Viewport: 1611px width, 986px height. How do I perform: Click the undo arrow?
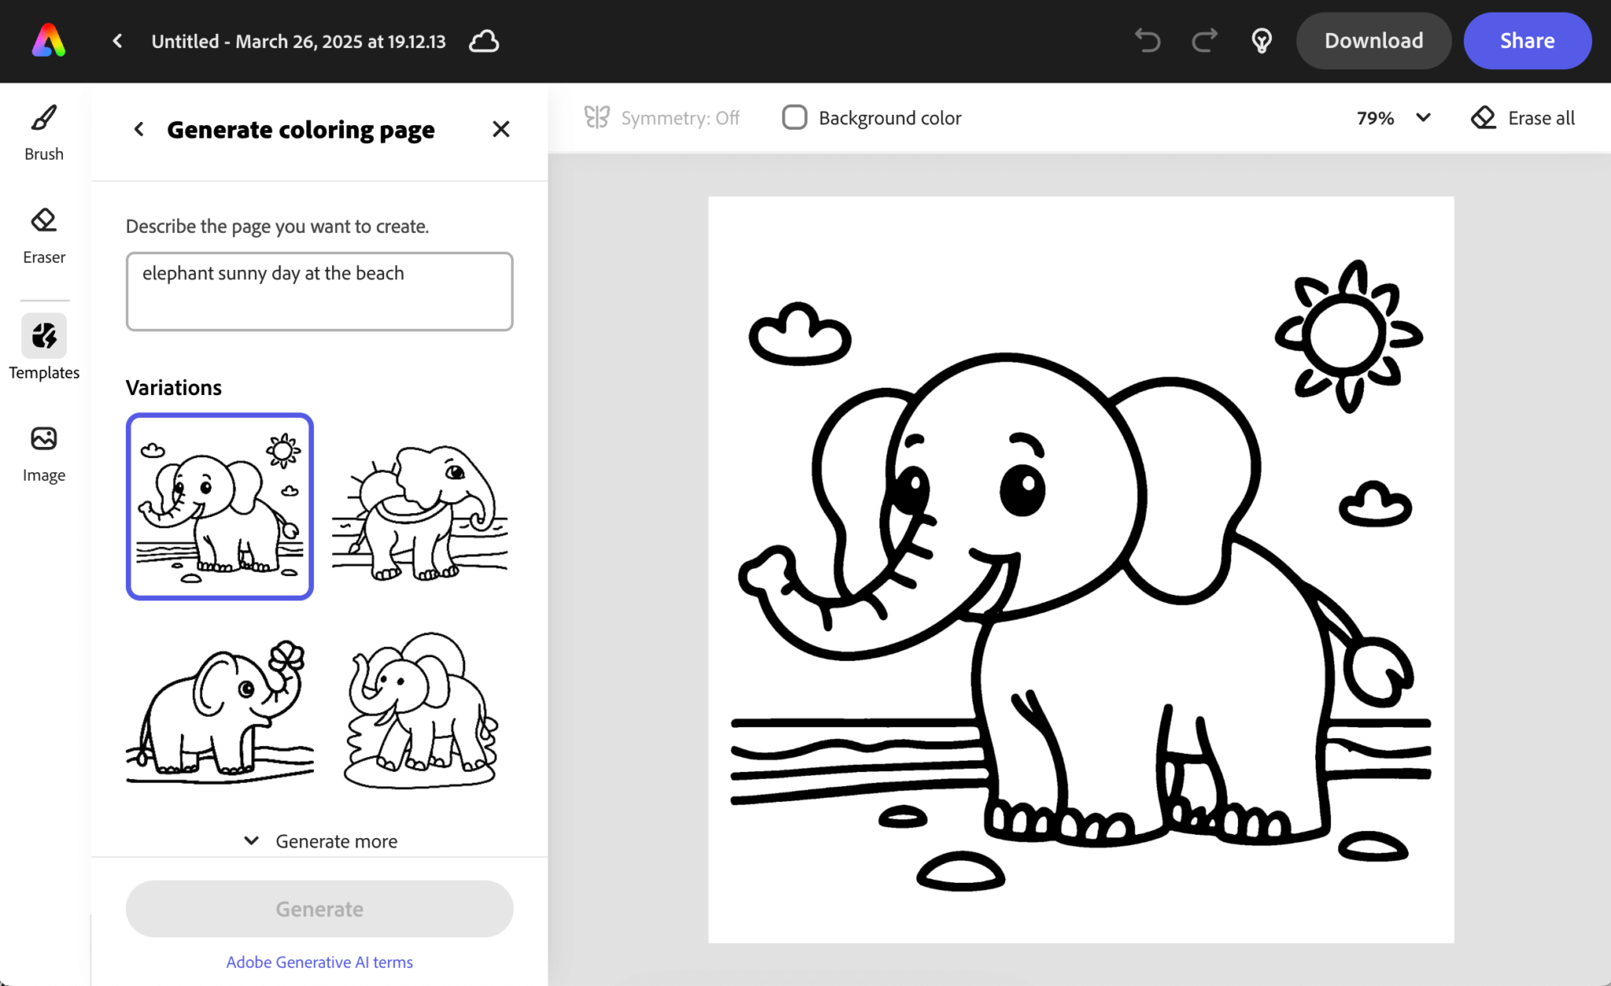click(x=1148, y=41)
